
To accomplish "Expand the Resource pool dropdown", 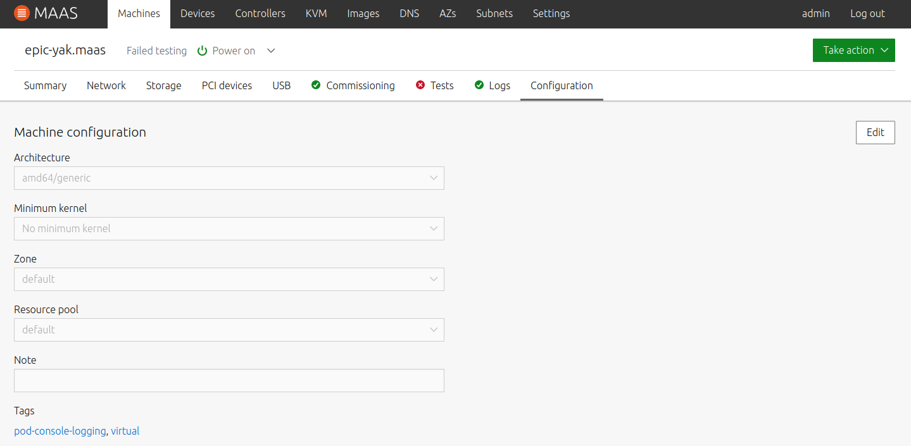I will (x=229, y=330).
